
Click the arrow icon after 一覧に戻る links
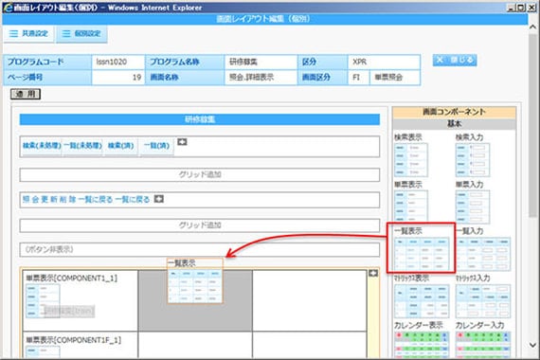click(x=159, y=199)
